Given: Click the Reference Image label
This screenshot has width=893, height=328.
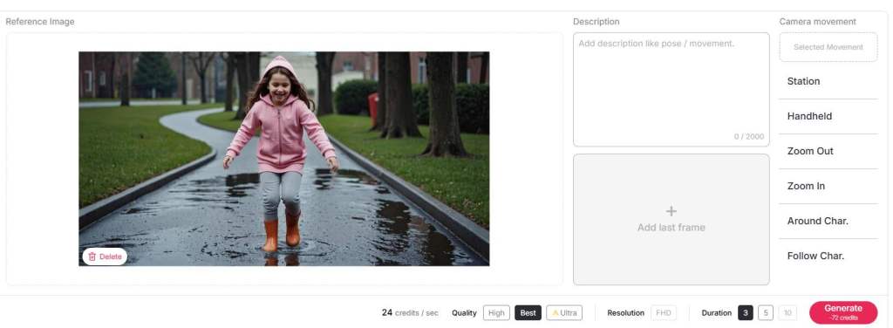Looking at the screenshot, I should tap(40, 22).
